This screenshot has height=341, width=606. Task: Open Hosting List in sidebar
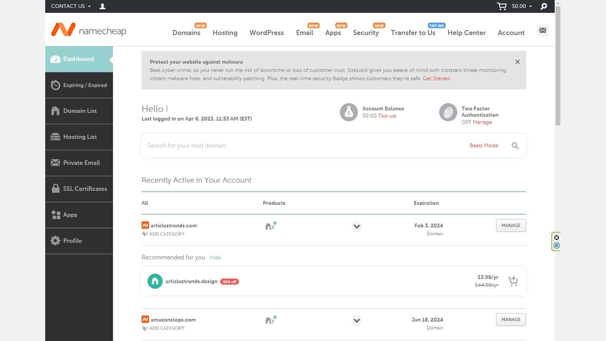[79, 137]
